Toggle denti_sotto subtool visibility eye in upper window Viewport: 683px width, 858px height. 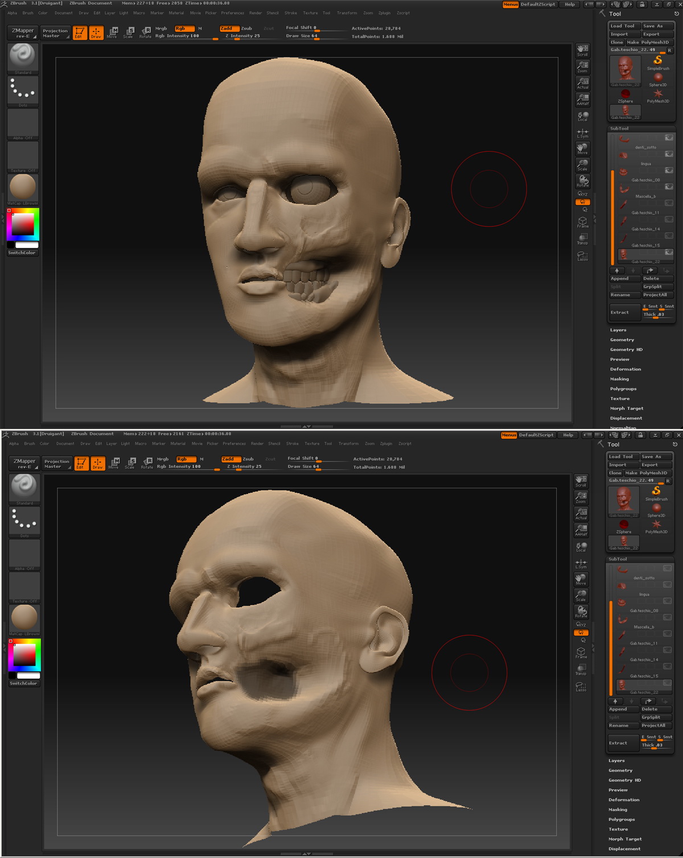(669, 138)
